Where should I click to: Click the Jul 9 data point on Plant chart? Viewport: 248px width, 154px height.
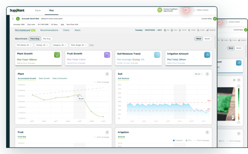tap(79, 95)
